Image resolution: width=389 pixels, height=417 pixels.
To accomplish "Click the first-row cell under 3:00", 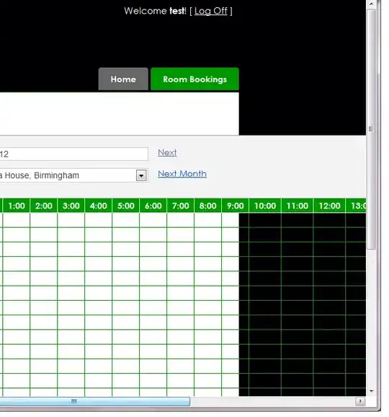I will [x=71, y=220].
